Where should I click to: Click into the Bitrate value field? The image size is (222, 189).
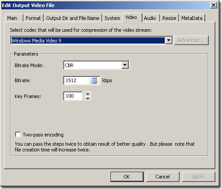point(77,80)
